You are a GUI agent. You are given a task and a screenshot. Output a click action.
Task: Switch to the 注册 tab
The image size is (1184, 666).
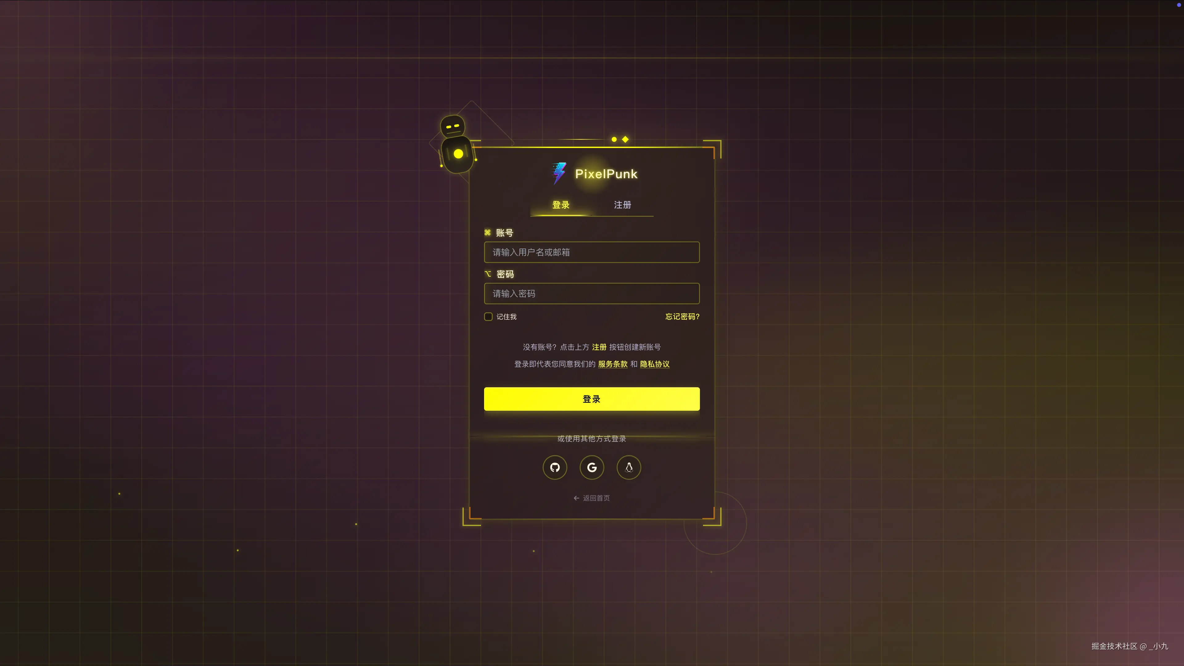622,205
